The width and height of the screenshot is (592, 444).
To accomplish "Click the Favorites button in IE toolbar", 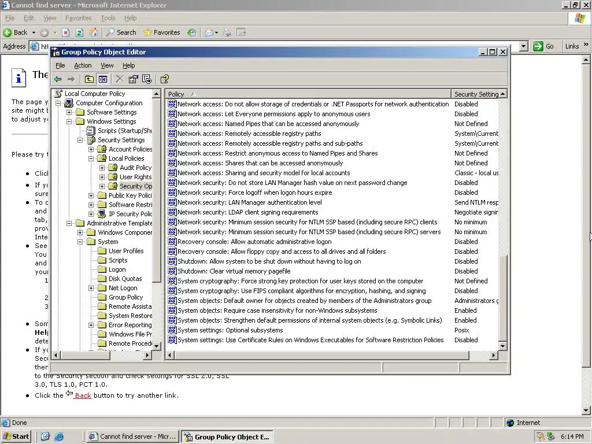I will 162,32.
